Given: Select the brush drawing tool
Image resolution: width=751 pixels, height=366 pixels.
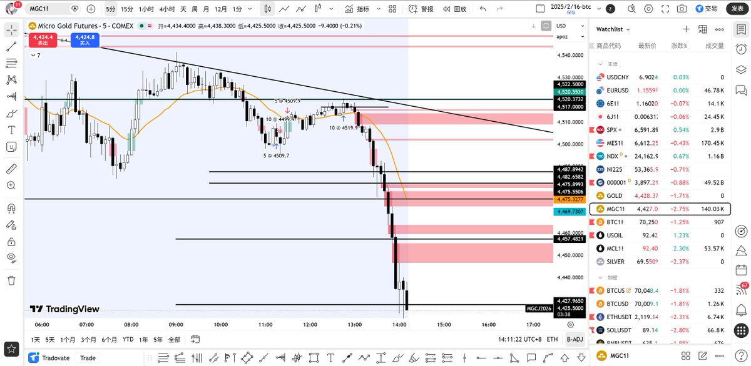Looking at the screenshot, I should pos(11,113).
